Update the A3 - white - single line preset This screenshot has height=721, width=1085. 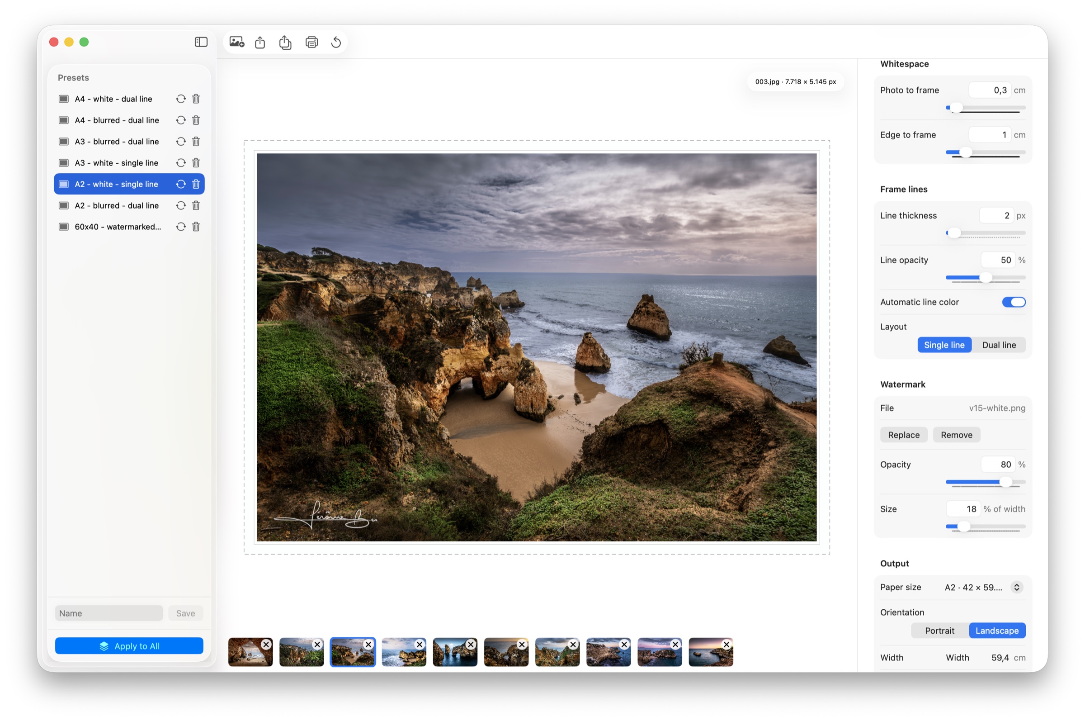tap(180, 163)
